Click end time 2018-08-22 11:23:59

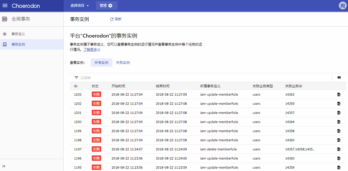pos(171,167)
